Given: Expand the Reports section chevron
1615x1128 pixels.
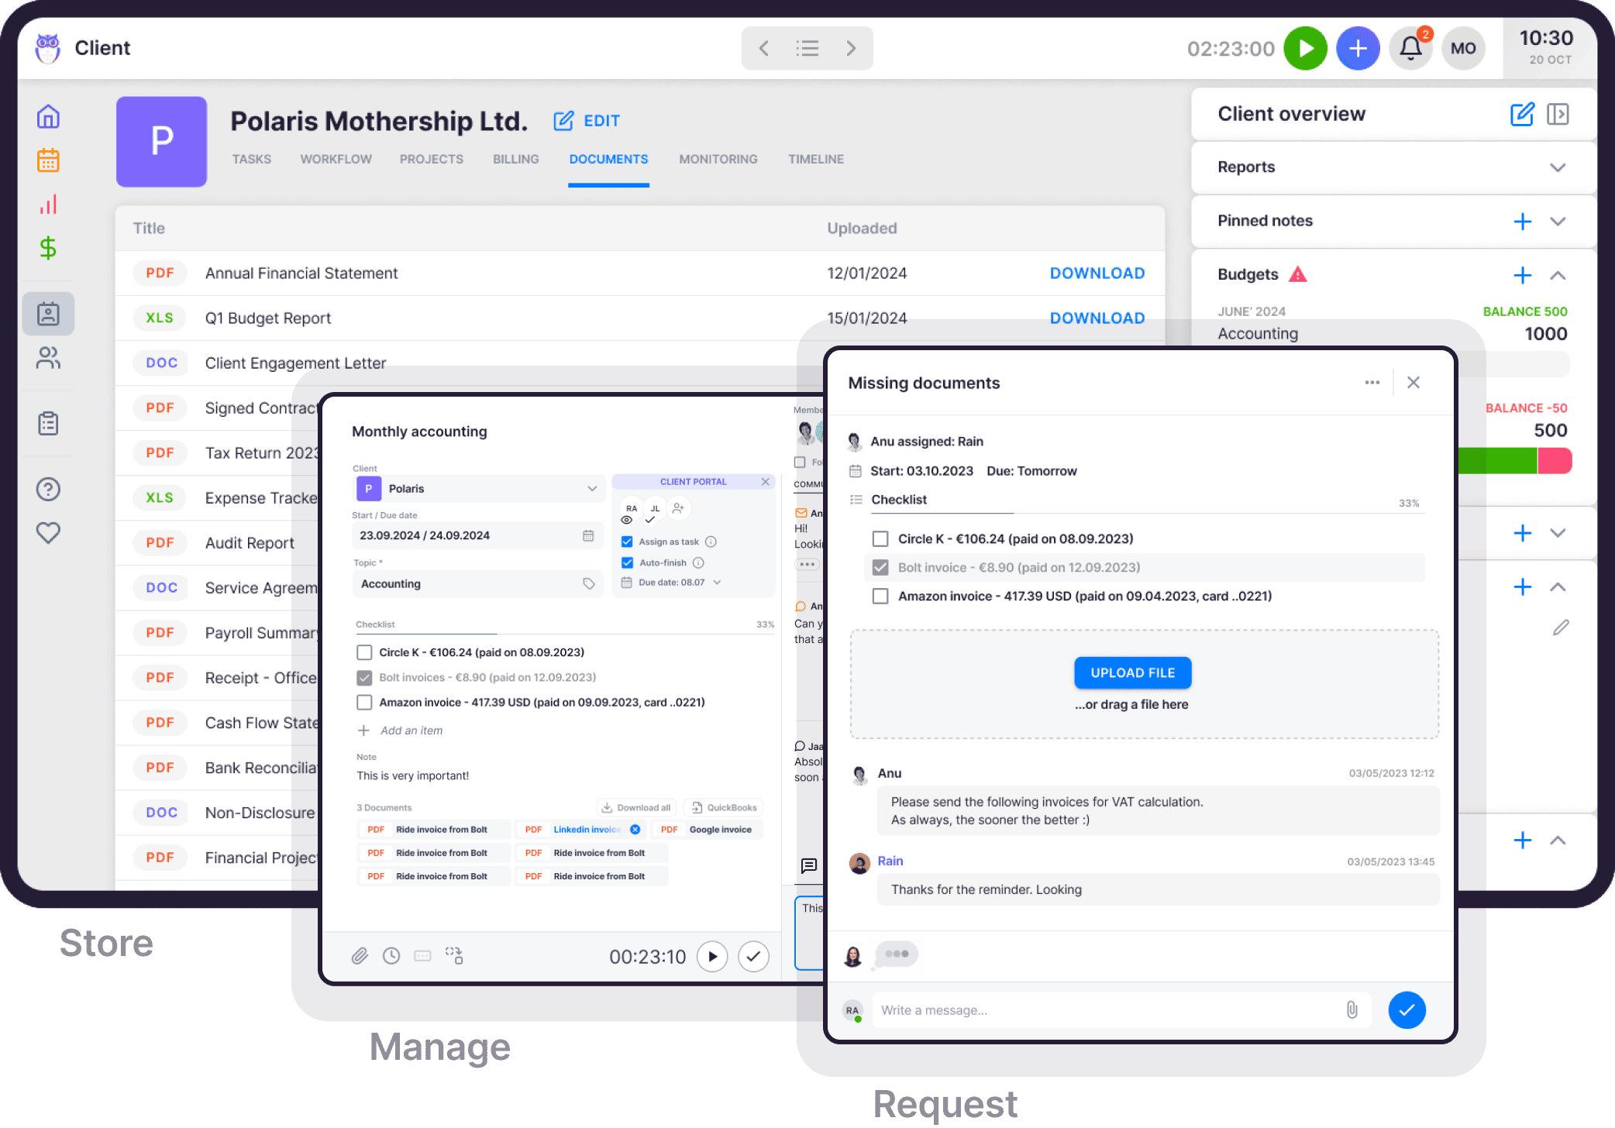Looking at the screenshot, I should (x=1558, y=167).
